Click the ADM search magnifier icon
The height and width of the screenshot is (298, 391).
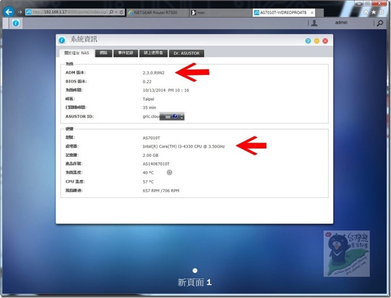(380, 23)
